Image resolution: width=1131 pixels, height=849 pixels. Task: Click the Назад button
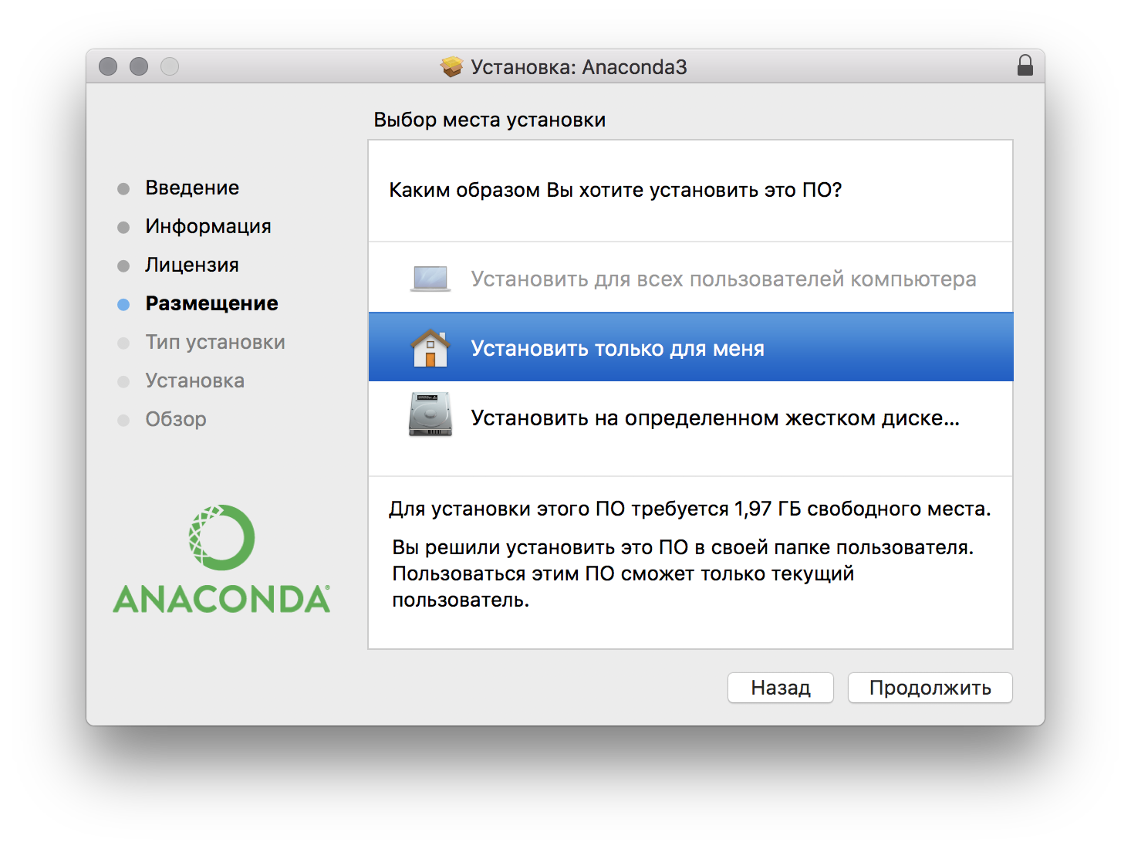[780, 688]
